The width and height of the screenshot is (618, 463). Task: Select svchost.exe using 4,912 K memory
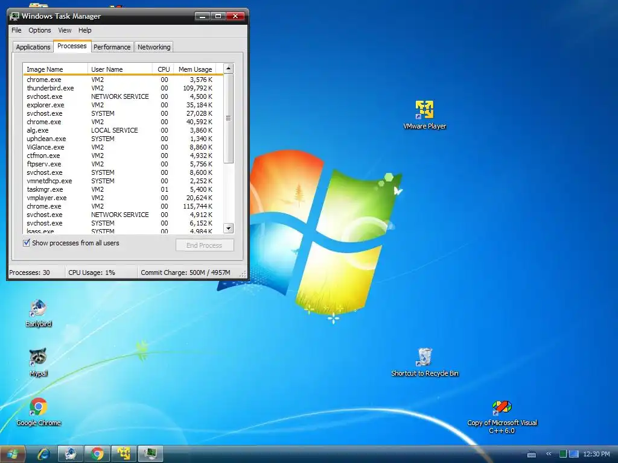click(123, 215)
